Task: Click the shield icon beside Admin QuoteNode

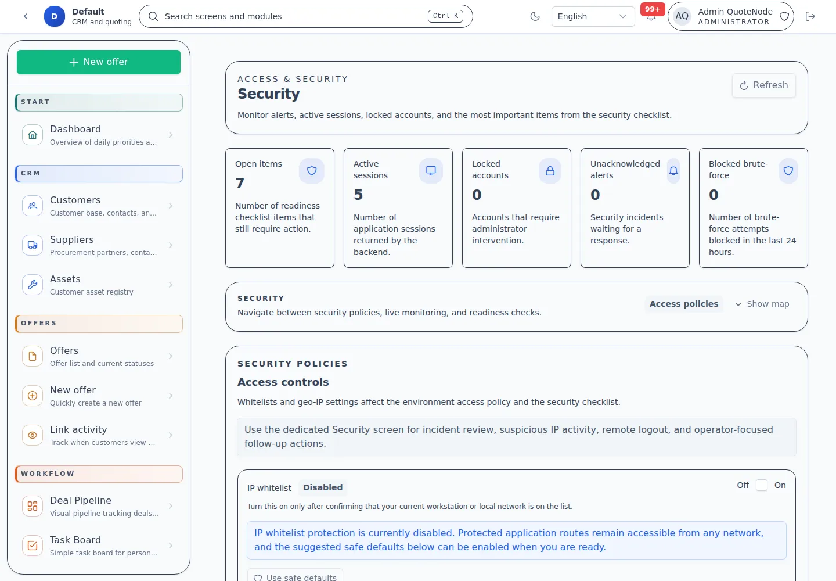Action: 784,16
